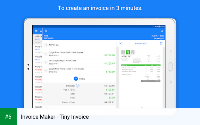The image size is (200, 125).
Task: Close the invoice INV5 preview panel
Action: [x=120, y=43]
